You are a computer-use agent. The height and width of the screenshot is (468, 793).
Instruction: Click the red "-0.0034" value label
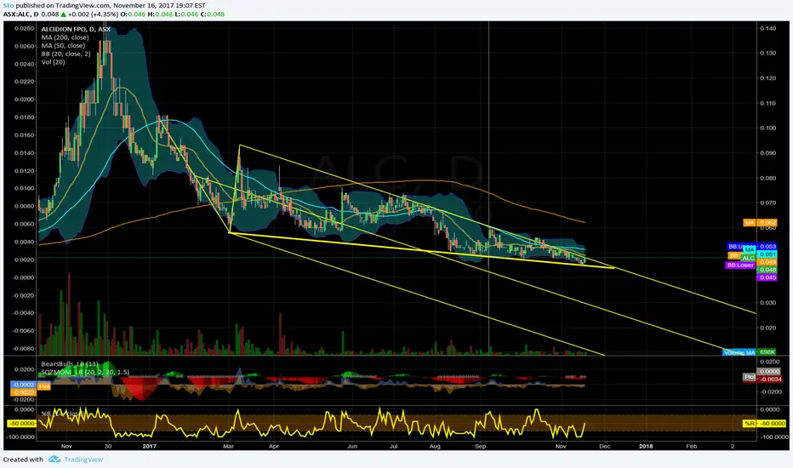tap(771, 379)
